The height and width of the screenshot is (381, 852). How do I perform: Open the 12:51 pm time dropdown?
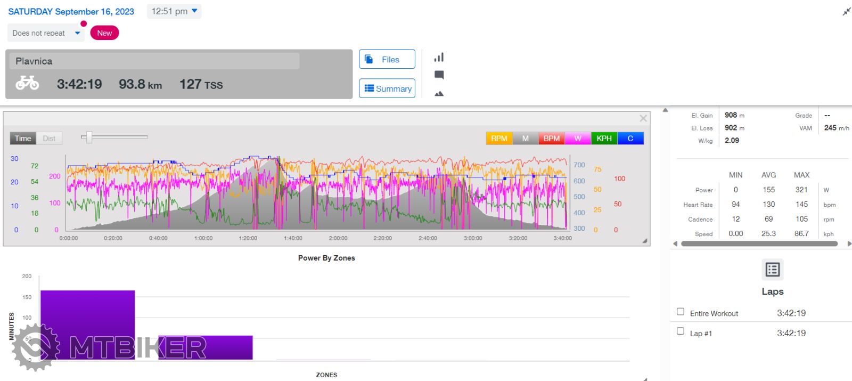[x=174, y=11]
